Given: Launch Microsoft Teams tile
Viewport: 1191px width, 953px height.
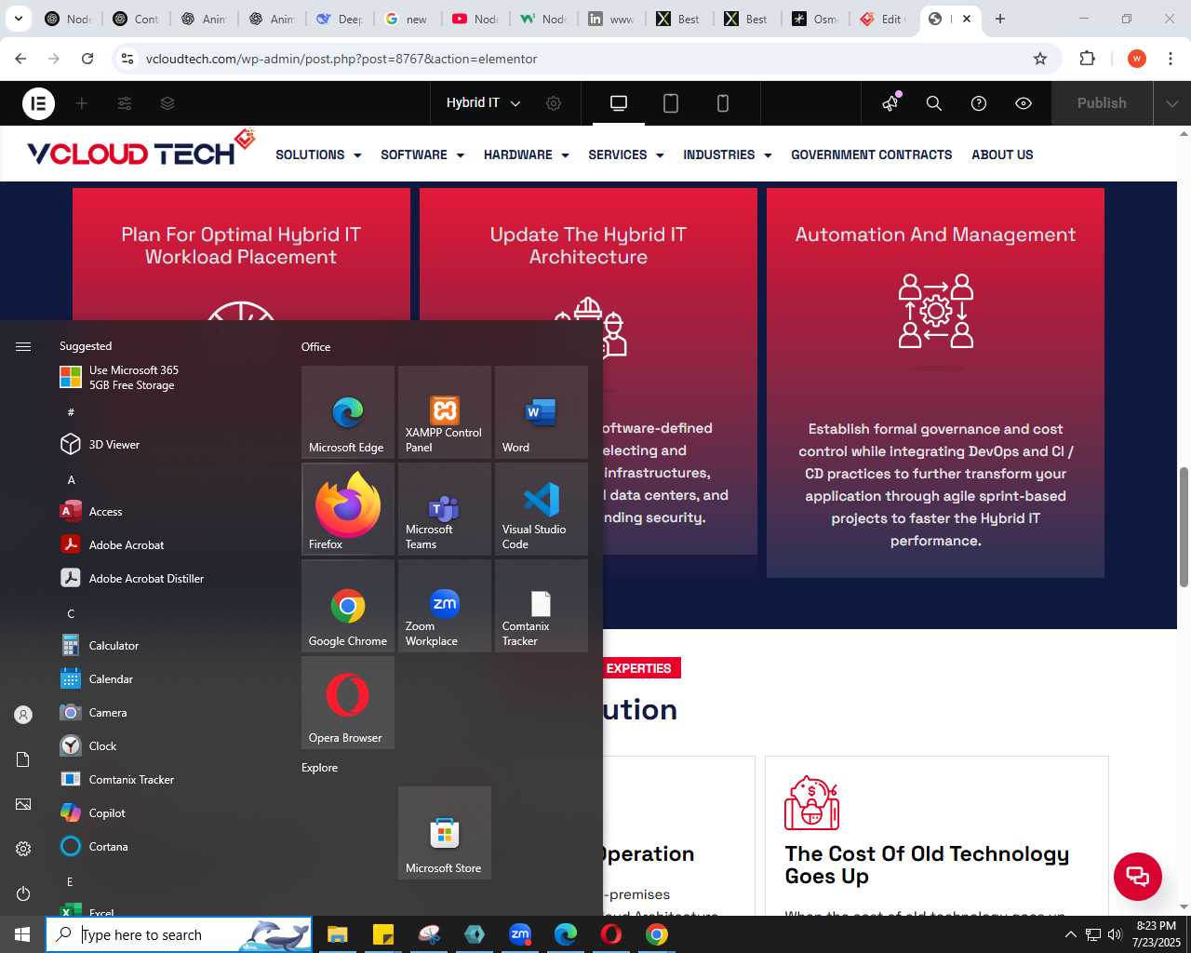Looking at the screenshot, I should [x=445, y=509].
